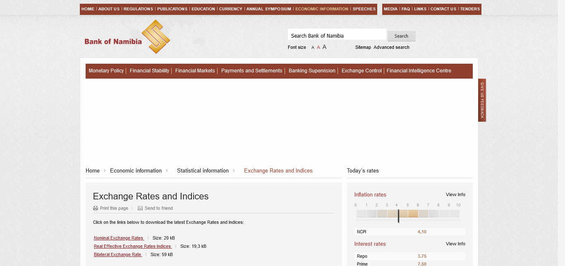
Task: Go to Financial Intelligence Centre section
Action: (x=419, y=71)
